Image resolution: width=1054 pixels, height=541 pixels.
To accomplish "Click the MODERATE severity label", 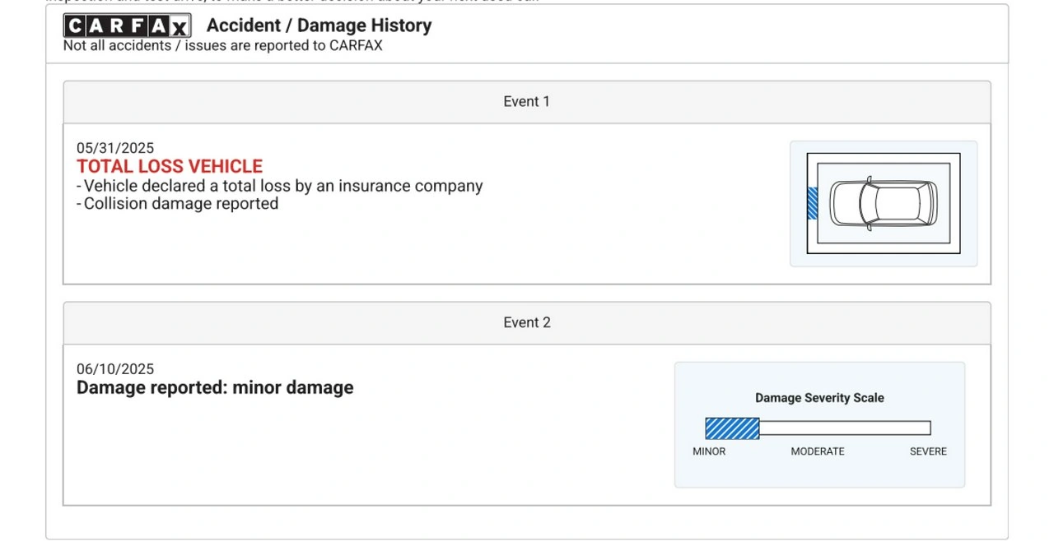I will coord(818,451).
